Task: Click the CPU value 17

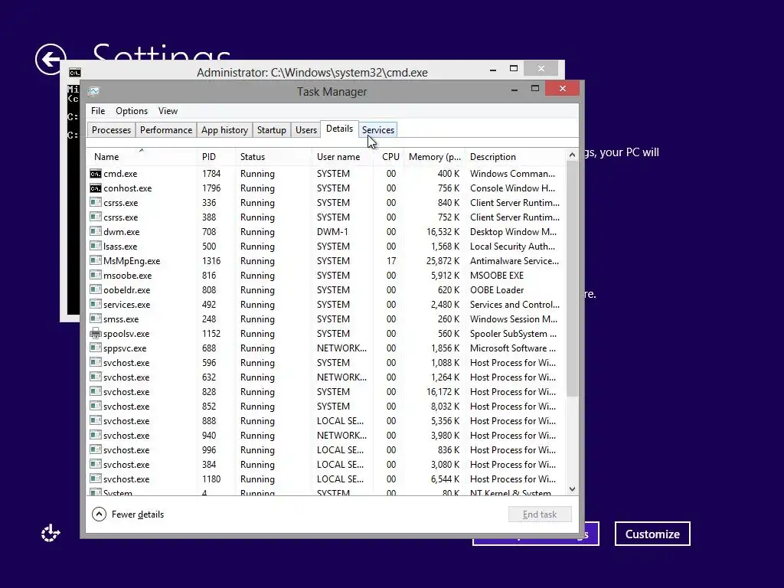Action: click(391, 261)
